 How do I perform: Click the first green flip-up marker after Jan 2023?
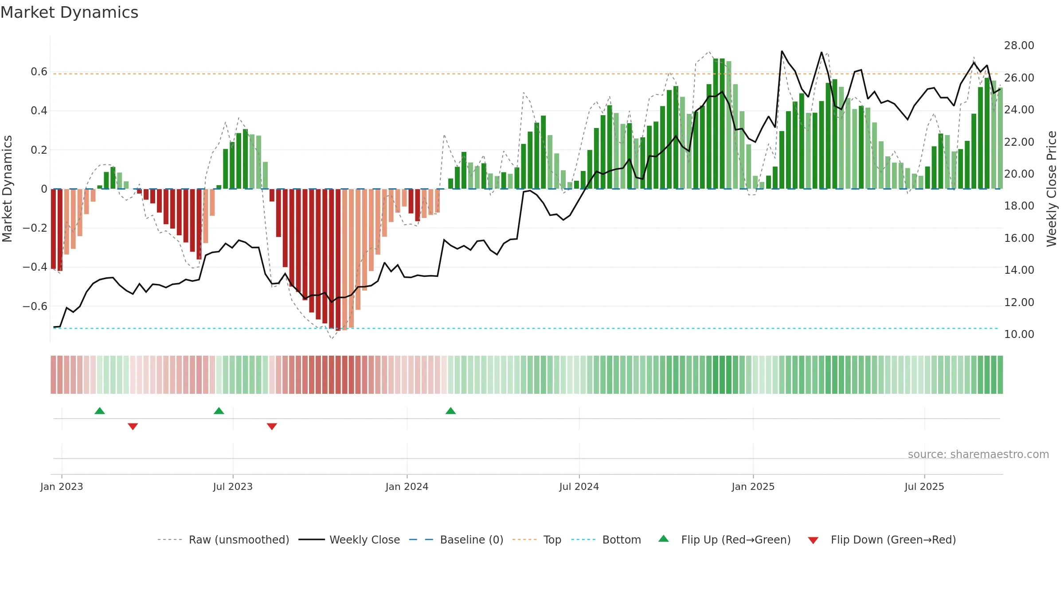click(100, 411)
